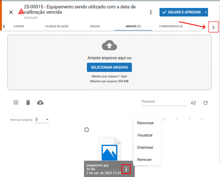The height and width of the screenshot is (177, 220).
Task: Click the Salvar e Aprovar button
Action: click(182, 12)
